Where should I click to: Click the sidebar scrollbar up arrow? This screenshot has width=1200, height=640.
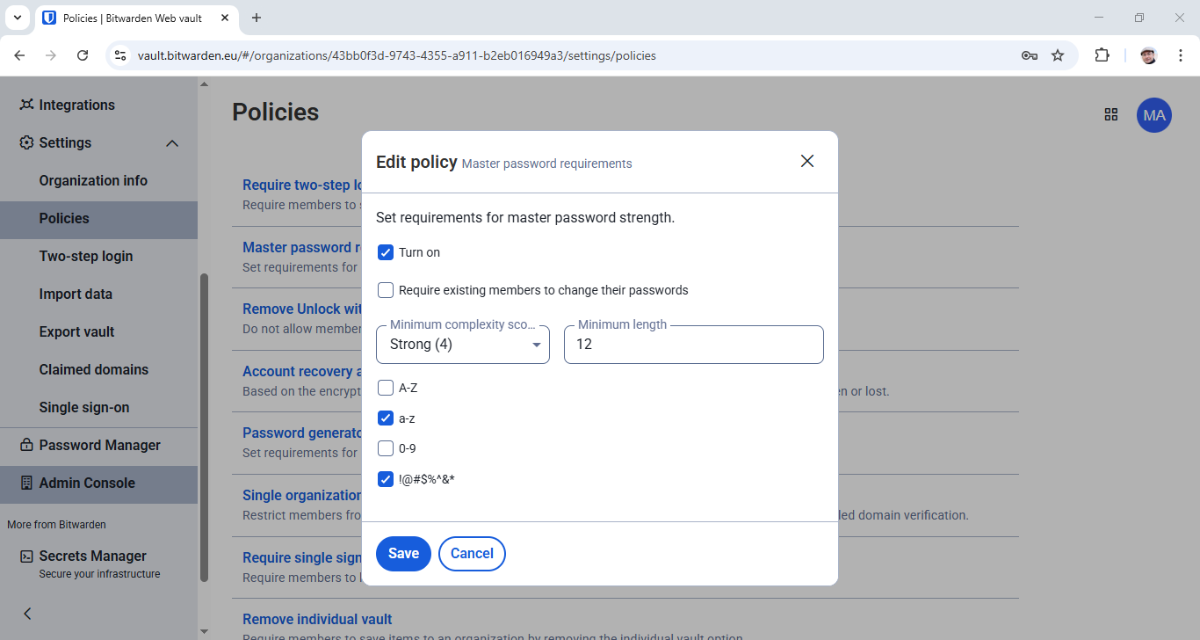click(x=204, y=84)
